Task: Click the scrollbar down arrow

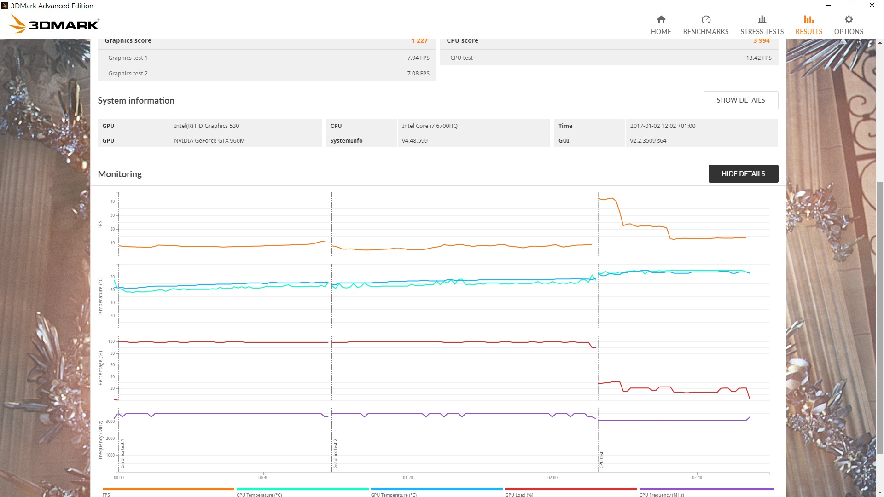Action: point(880,493)
